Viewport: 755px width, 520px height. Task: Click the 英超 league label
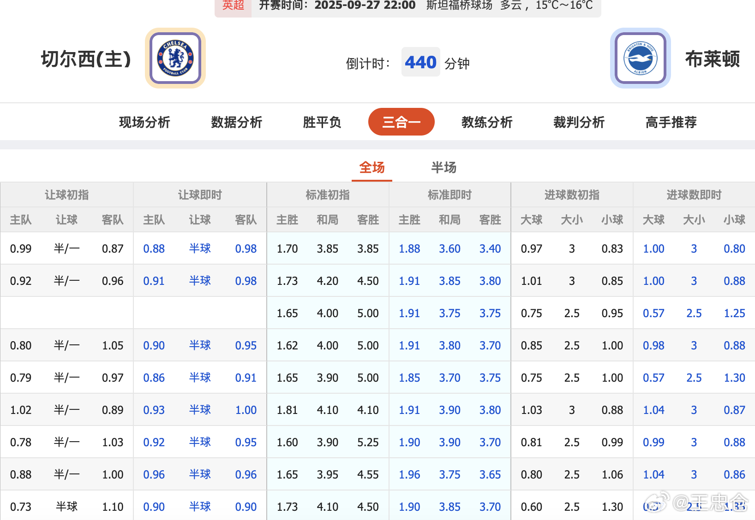point(233,6)
